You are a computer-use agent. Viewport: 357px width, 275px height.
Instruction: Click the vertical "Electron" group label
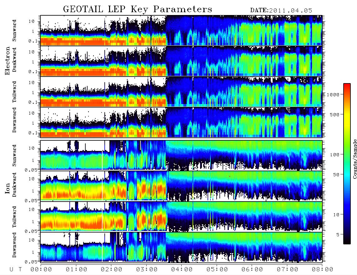coord(8,61)
